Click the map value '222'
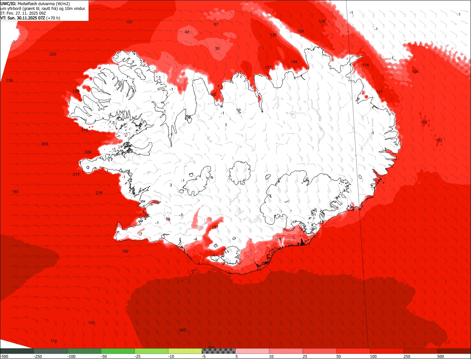 (x=53, y=54)
